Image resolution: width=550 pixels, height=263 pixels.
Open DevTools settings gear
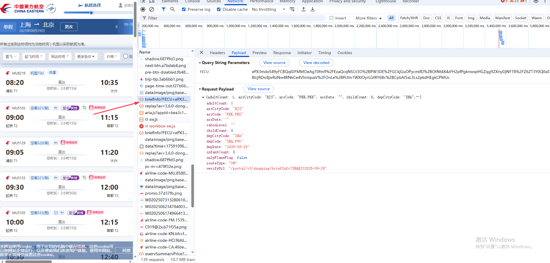click(x=536, y=1)
